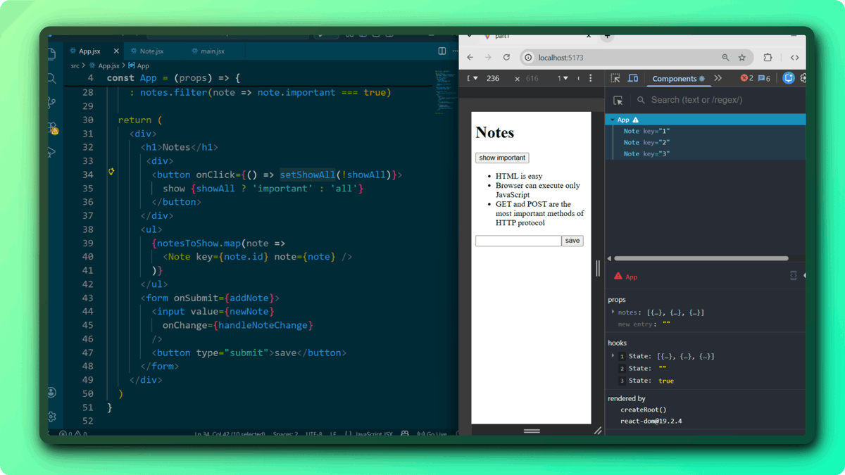Select the Components DevTools tab
The width and height of the screenshot is (845, 475).
[678, 78]
